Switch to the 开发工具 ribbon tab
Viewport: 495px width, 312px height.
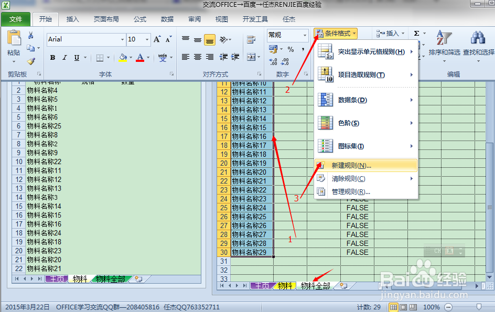(255, 19)
